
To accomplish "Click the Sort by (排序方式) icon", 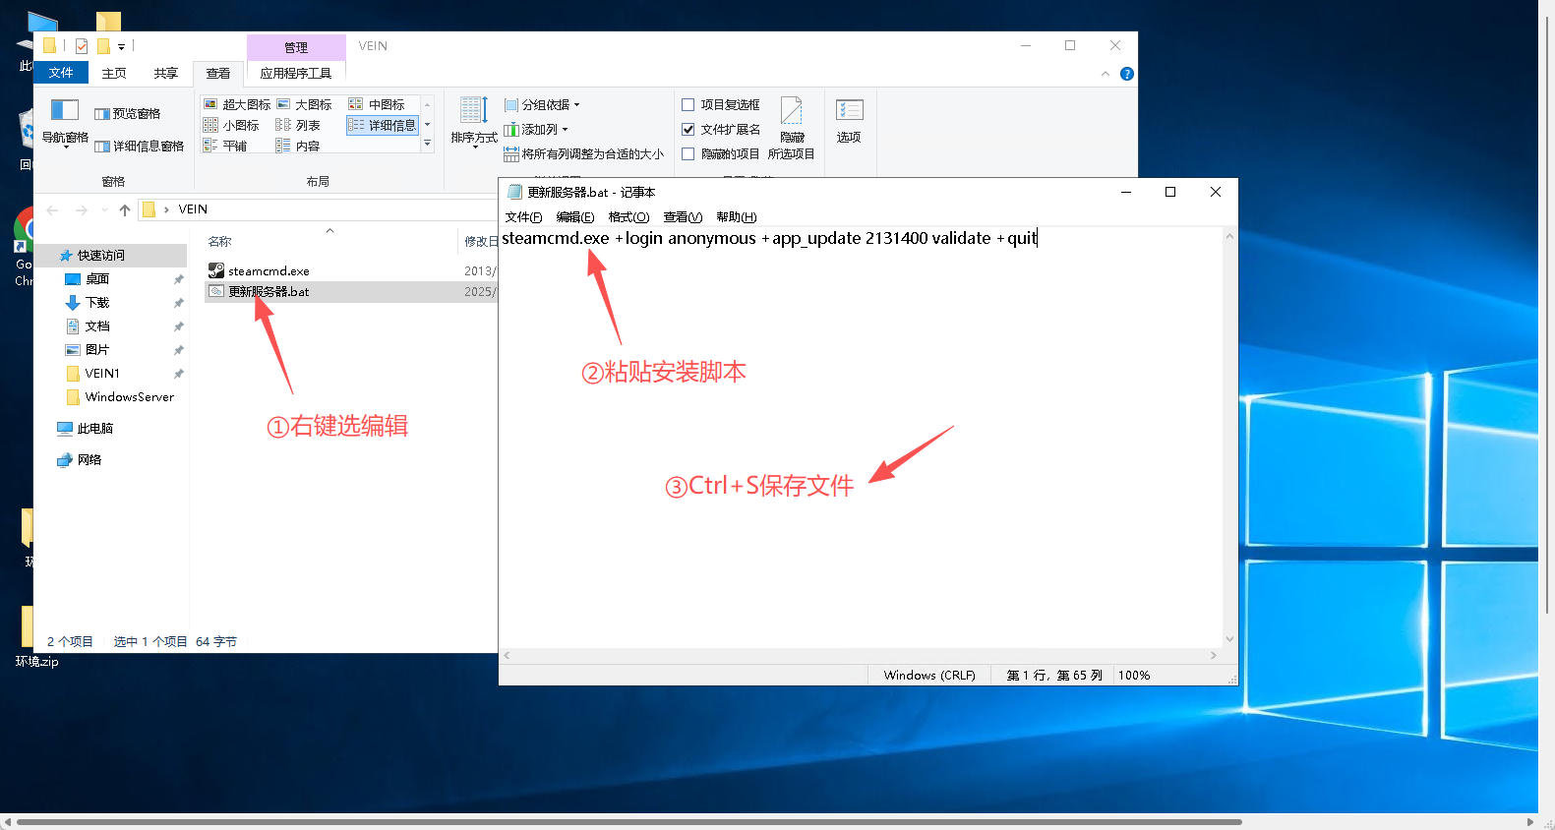I will pos(473,111).
